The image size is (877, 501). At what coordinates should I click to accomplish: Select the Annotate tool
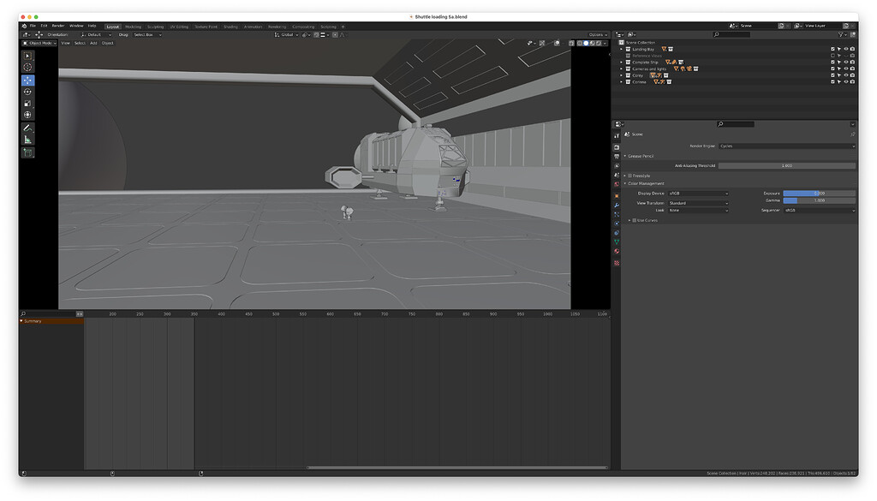(27, 128)
